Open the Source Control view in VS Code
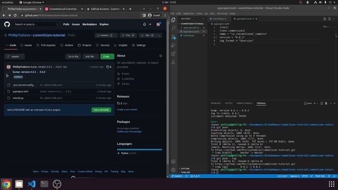This screenshot has height=190, width=338. (174, 37)
